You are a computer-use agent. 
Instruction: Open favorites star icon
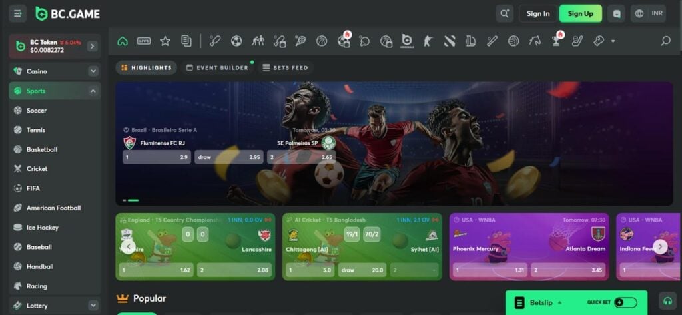pos(165,41)
